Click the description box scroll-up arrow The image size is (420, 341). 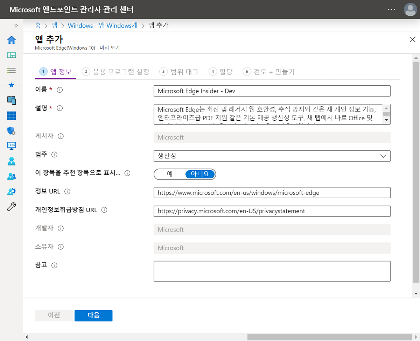[386, 108]
